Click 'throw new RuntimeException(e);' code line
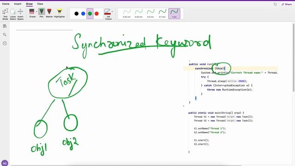 pos(230,90)
